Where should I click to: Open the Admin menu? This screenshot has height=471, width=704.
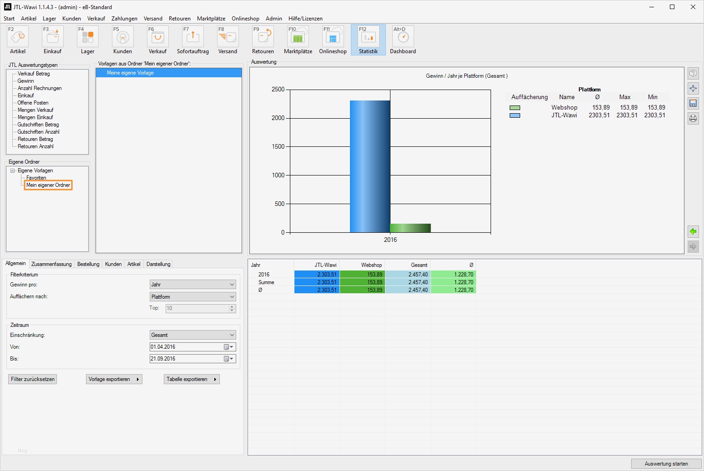[x=274, y=19]
